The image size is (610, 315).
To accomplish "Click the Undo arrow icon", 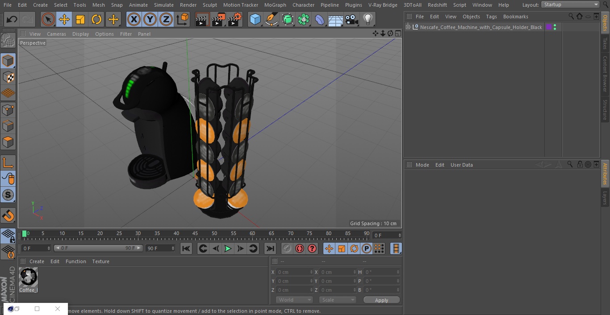I will click(12, 19).
